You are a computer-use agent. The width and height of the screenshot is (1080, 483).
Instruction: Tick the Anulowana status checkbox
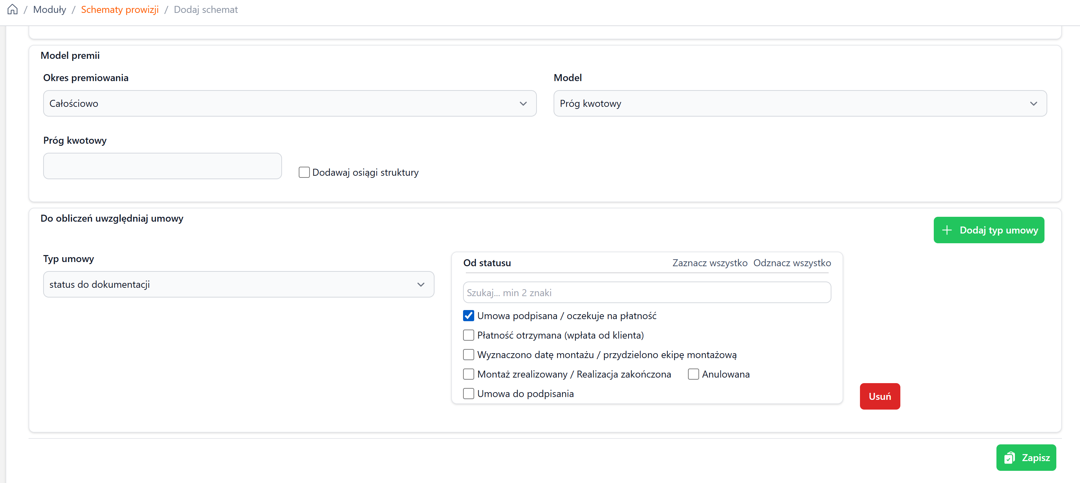tap(693, 374)
